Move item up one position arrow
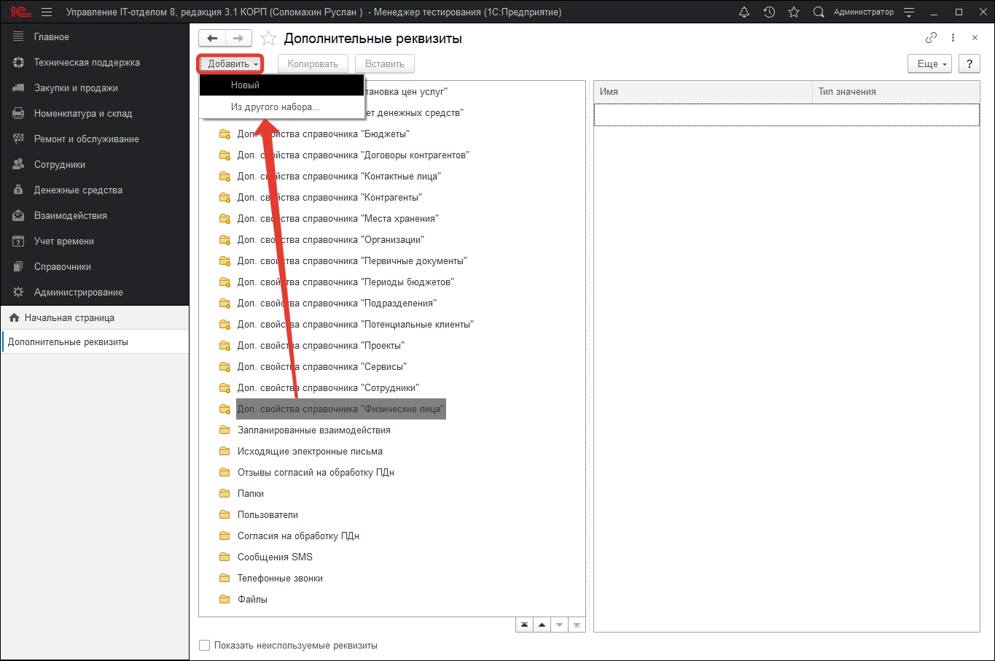 point(542,625)
